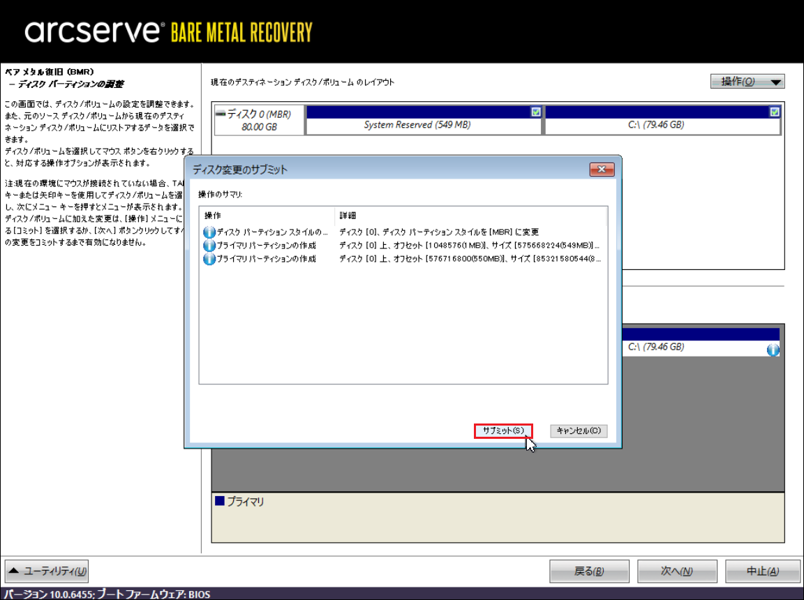804x600 pixels.
Task: Toggle the C:\ (79.46 GB) volume checkbox
Action: 775,112
